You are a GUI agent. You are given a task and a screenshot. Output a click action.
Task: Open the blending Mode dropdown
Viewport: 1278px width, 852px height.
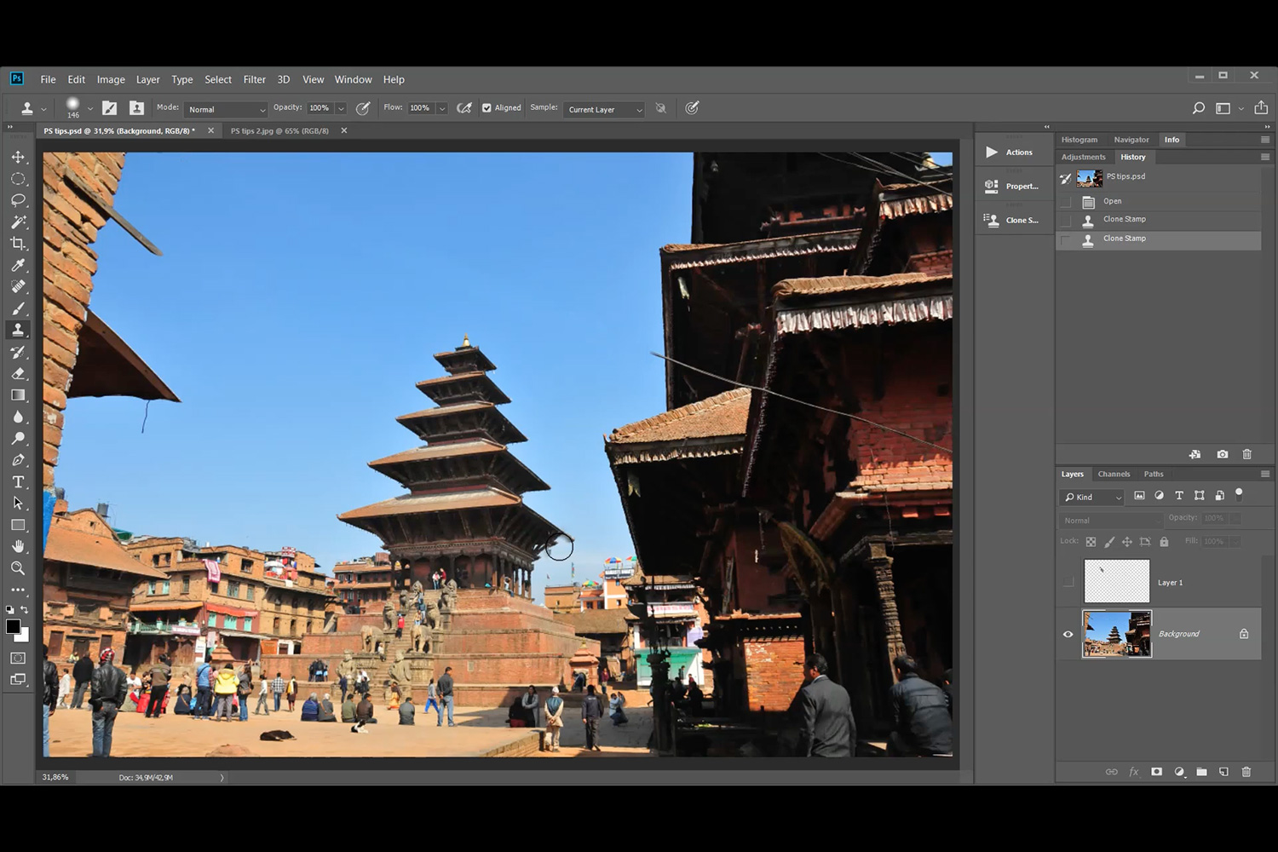click(226, 109)
